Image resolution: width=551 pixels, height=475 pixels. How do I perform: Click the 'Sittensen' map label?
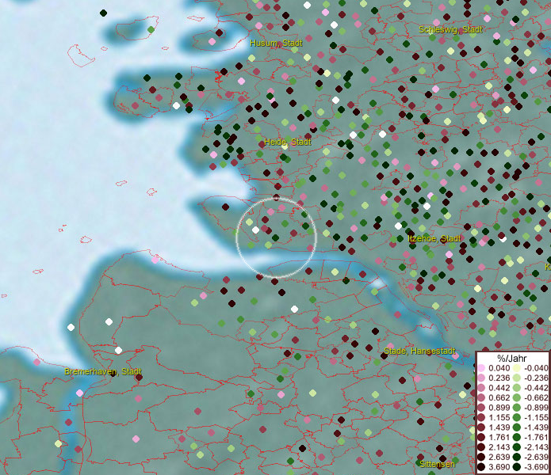point(437,464)
